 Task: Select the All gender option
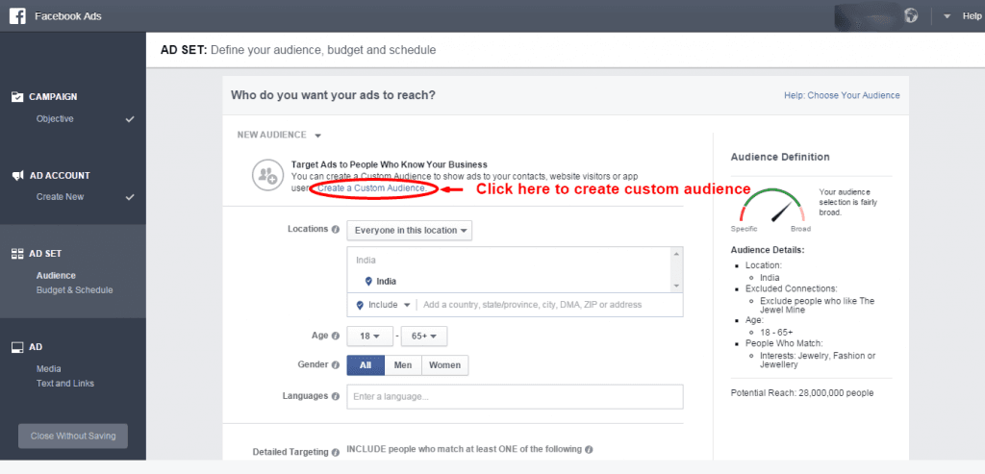(366, 365)
